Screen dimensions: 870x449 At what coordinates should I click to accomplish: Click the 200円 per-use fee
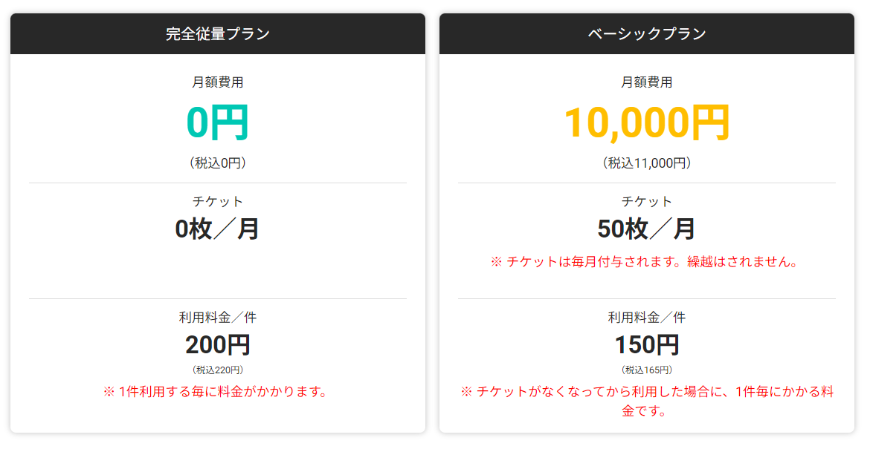pos(218,345)
